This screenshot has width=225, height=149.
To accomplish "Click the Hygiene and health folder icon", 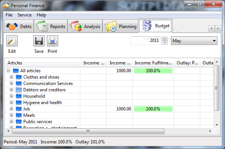I will coord(19,103).
